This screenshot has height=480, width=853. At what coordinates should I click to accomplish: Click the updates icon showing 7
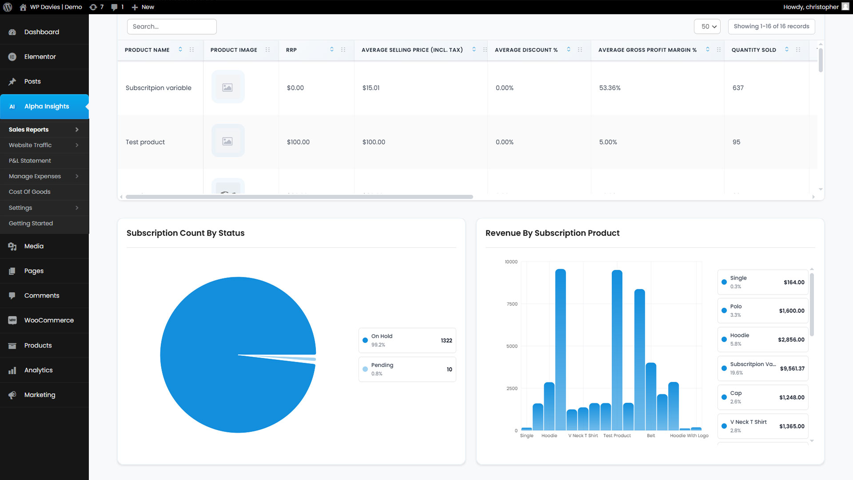(x=93, y=7)
